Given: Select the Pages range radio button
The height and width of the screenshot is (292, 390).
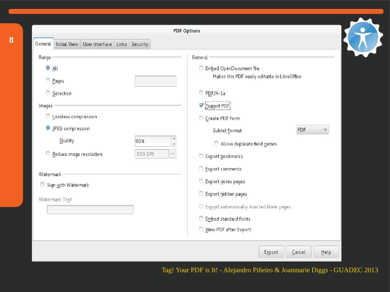Looking at the screenshot, I should 48,81.
